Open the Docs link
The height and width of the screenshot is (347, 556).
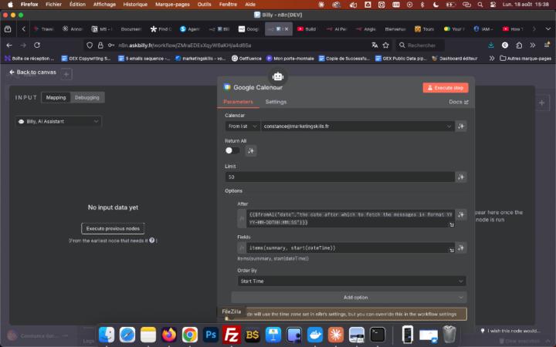(459, 102)
